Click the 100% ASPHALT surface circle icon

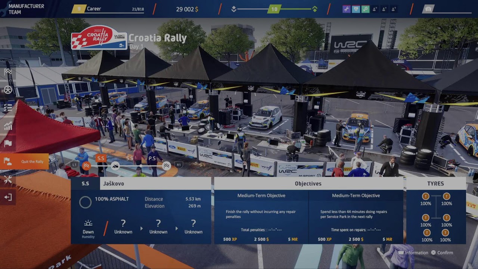[85, 202]
